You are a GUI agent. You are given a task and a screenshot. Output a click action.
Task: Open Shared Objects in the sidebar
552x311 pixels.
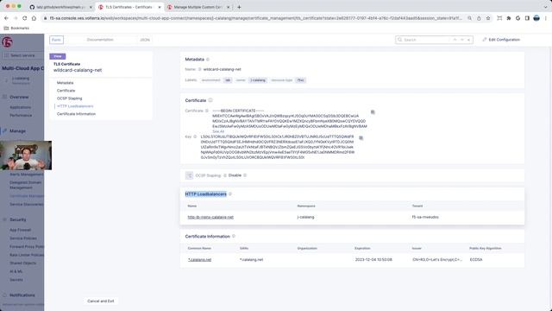(x=22, y=263)
